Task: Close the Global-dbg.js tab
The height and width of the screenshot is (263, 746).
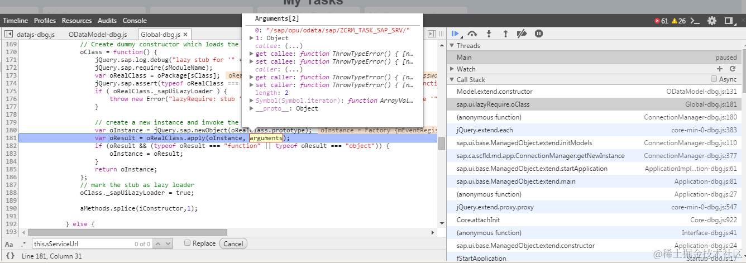Action: [186, 35]
